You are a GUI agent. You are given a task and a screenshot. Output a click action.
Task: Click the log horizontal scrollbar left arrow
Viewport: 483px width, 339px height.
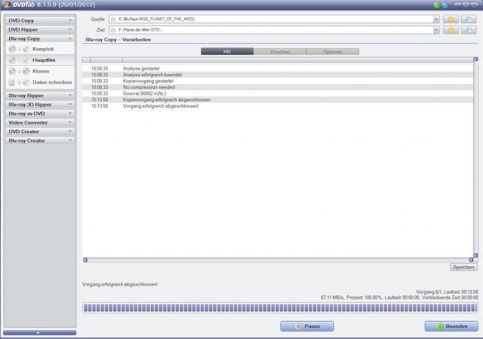click(86, 260)
